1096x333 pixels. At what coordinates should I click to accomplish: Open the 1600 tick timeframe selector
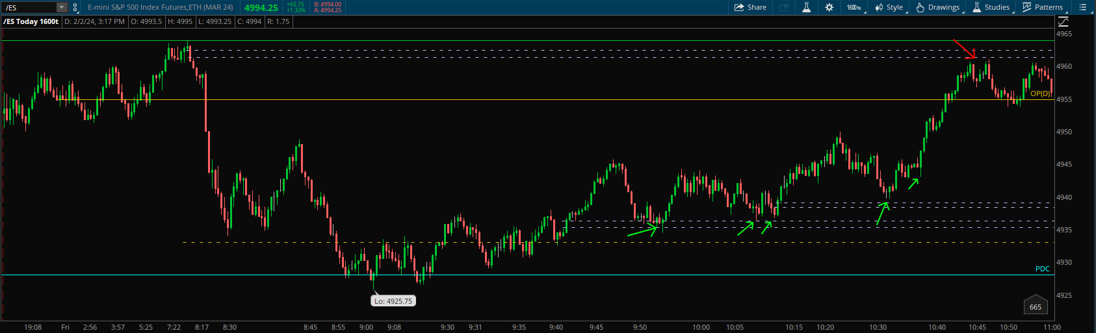click(x=854, y=7)
